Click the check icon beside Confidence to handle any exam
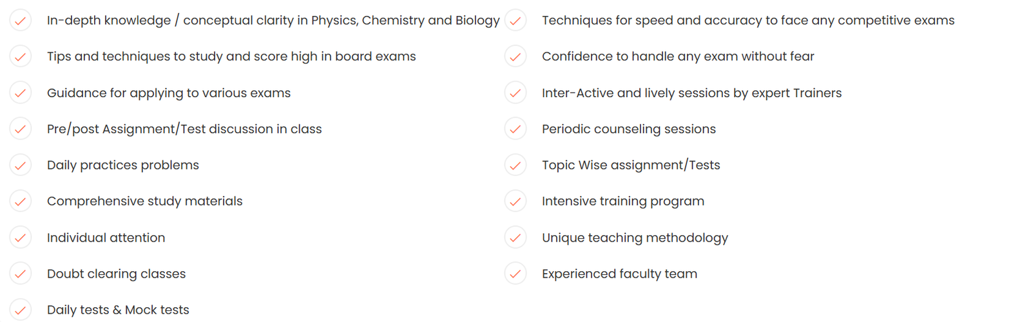Viewport: 1031px width, 322px height. pos(515,57)
